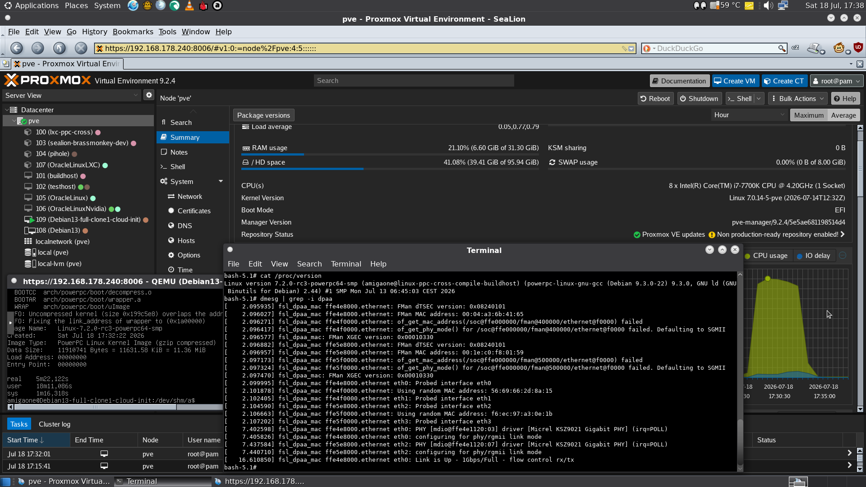Open the uBlock Origin shield icon
866x487 pixels.
coord(858,47)
